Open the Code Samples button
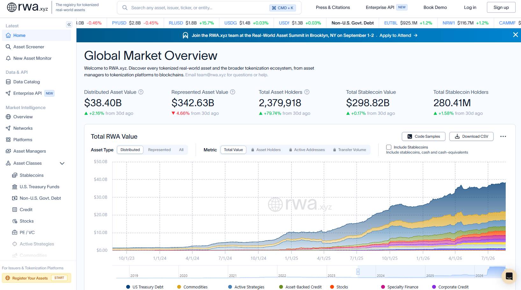Viewport: 521px width, 290px height. 423,136
